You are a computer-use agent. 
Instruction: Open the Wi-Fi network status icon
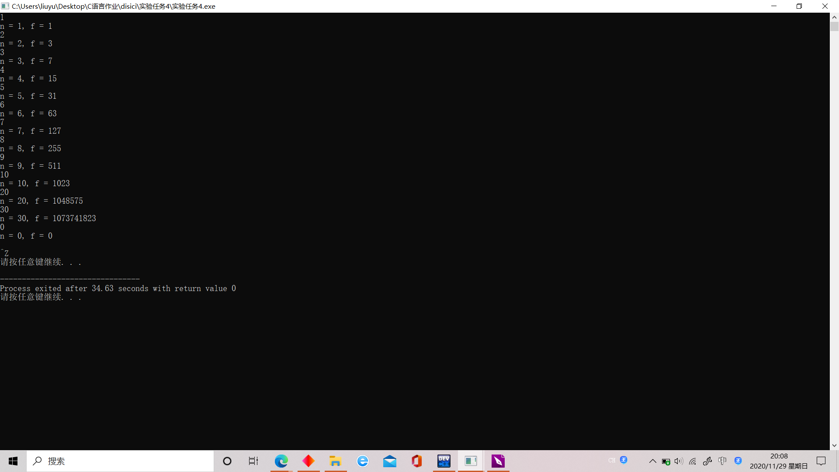[693, 461]
